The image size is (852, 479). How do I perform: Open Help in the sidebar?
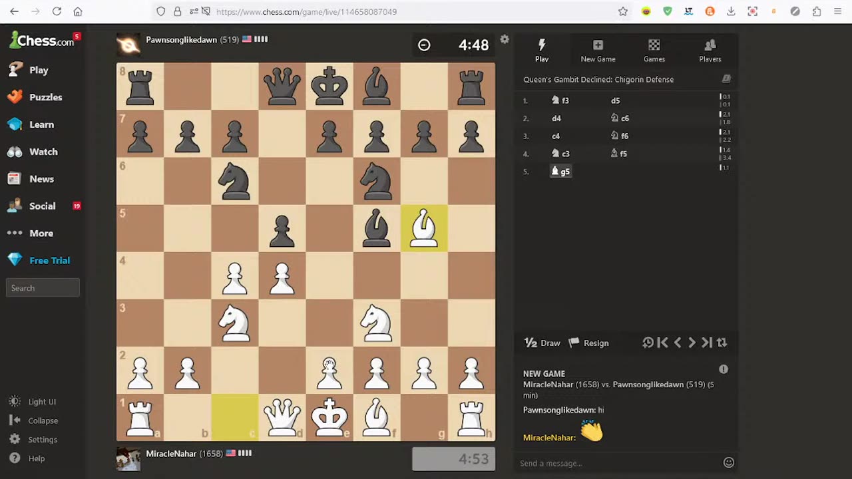(x=27, y=458)
